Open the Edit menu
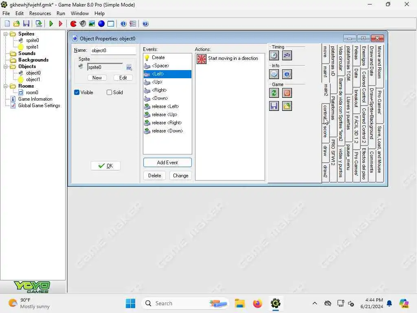Image resolution: width=417 pixels, height=313 pixels. [x=20, y=13]
